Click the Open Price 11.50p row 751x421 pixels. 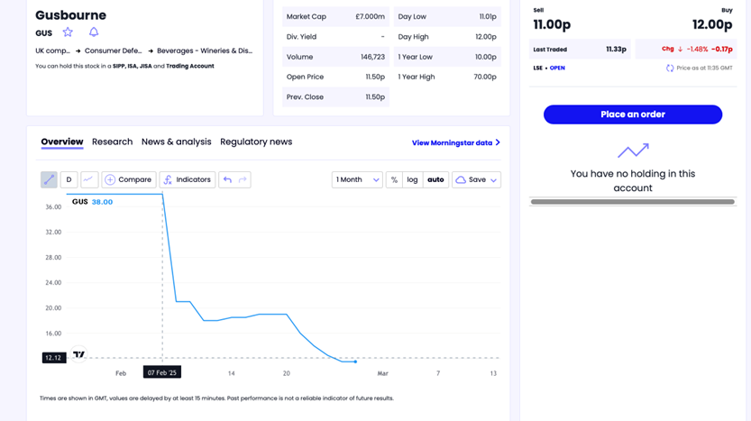click(x=335, y=77)
